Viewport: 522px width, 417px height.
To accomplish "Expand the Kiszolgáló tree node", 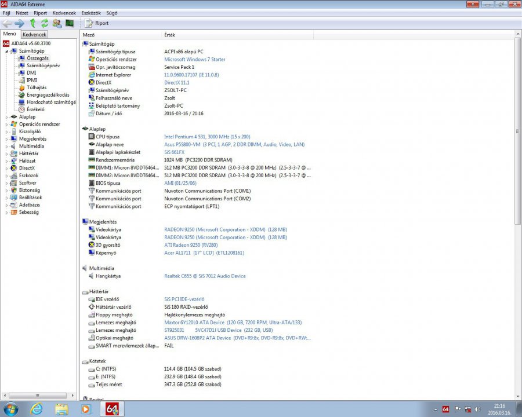I will pos(6,131).
